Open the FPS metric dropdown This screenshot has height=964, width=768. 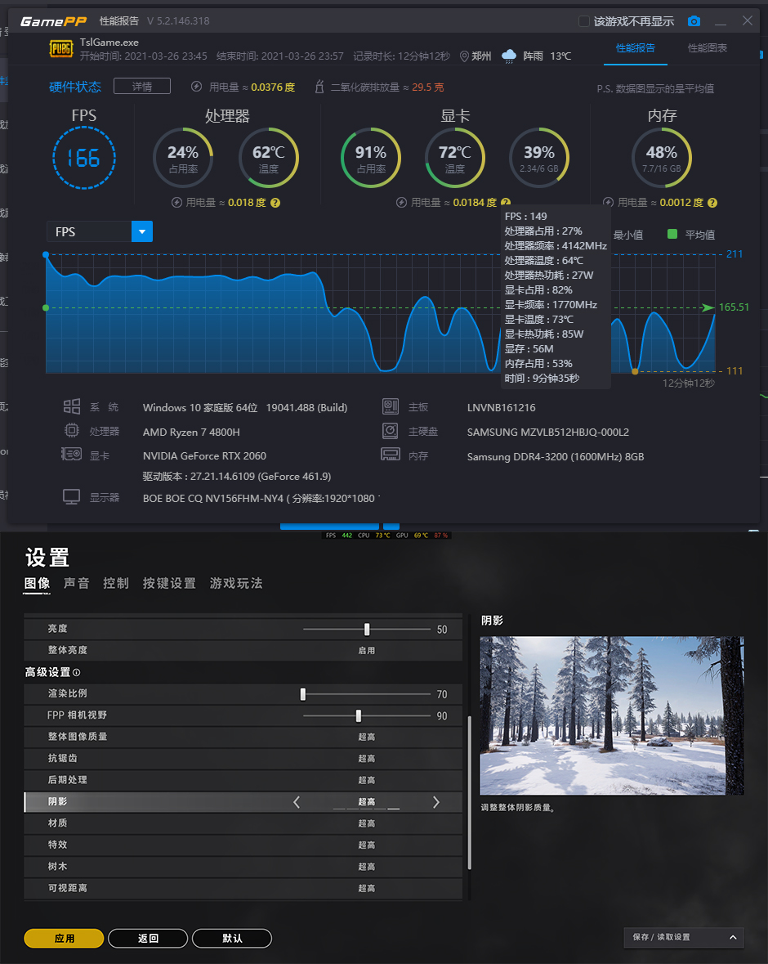[142, 231]
